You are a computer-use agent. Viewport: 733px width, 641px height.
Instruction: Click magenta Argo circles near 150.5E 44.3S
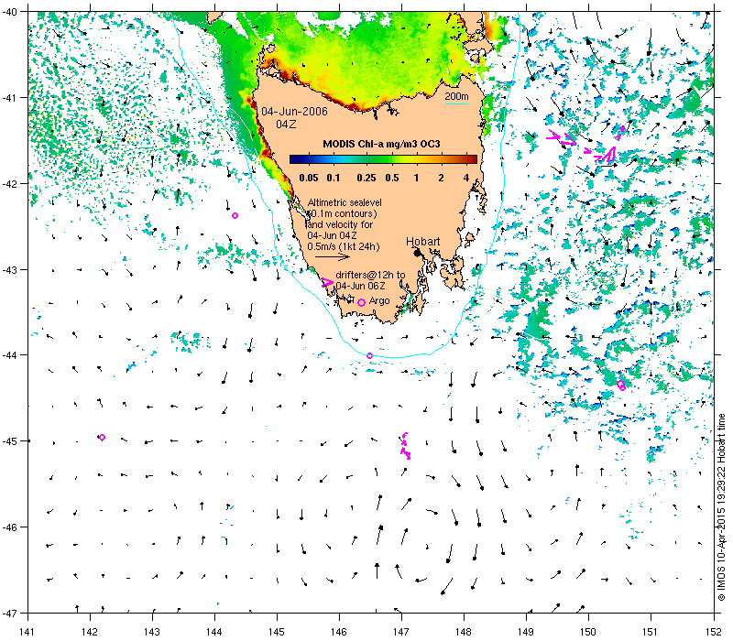(621, 386)
